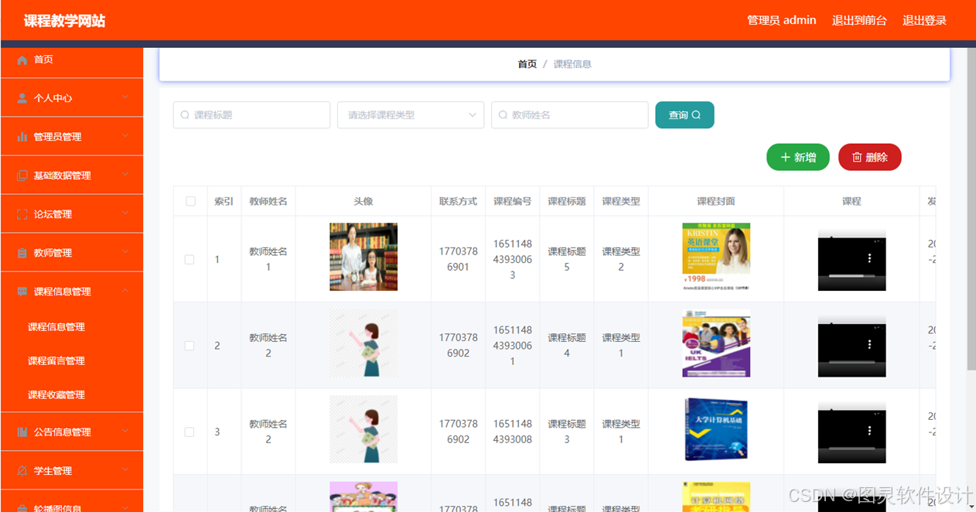The image size is (976, 512).
Task: Click the icon beside 公告信息管理
Action: pos(22,432)
